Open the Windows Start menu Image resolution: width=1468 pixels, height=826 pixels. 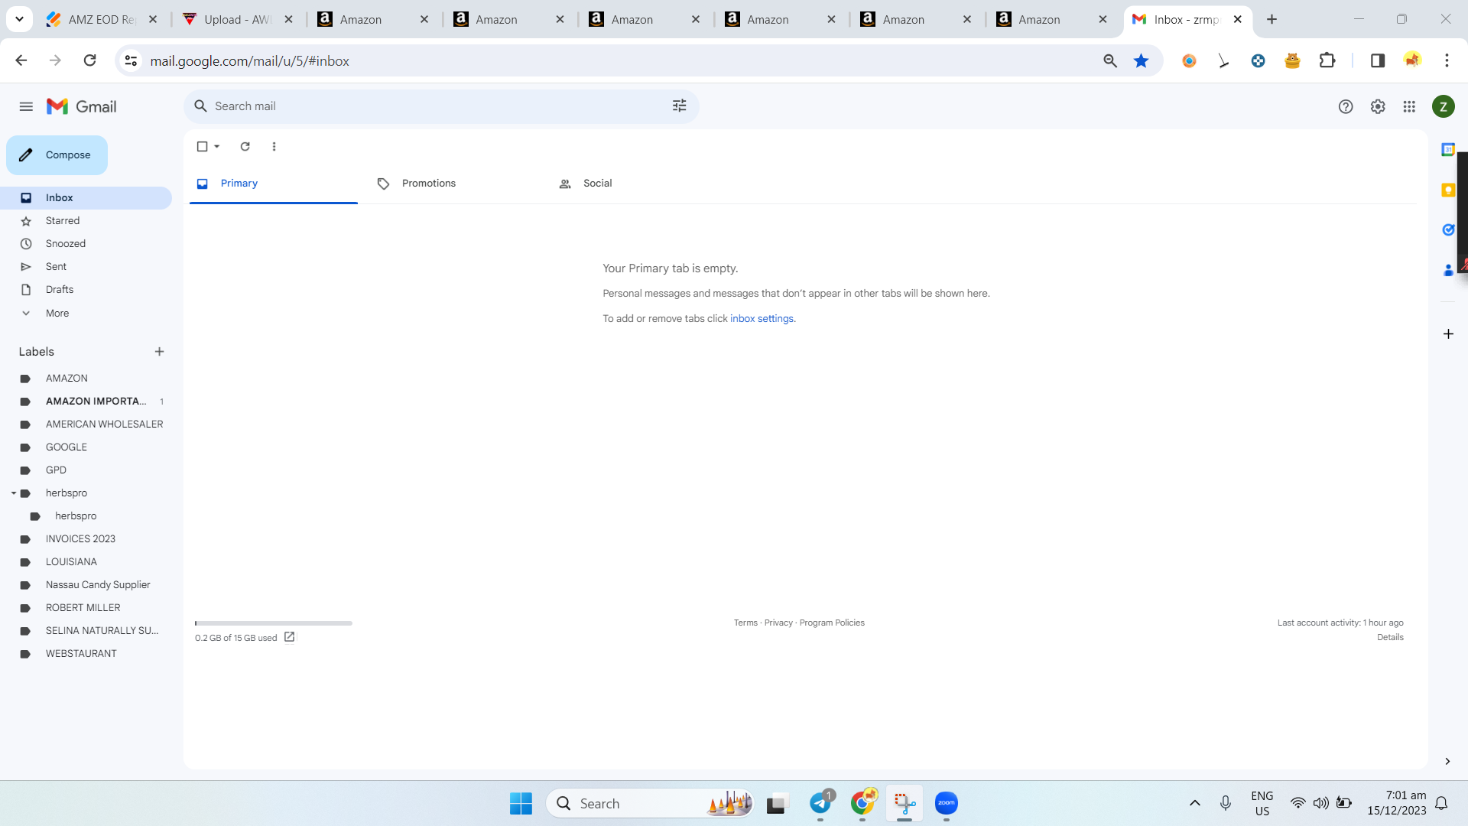521,803
